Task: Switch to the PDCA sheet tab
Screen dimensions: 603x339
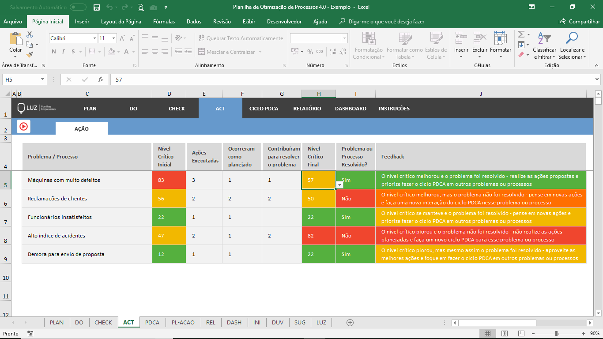Action: (152, 323)
